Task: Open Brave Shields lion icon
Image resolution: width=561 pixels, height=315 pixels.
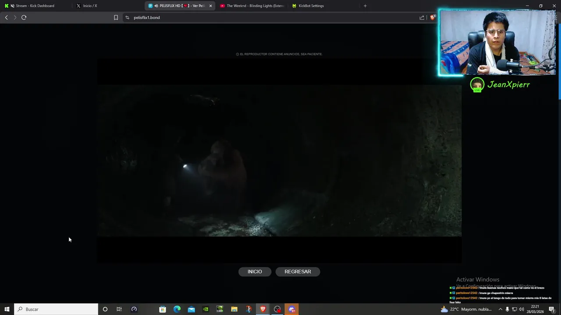Action: (432, 17)
